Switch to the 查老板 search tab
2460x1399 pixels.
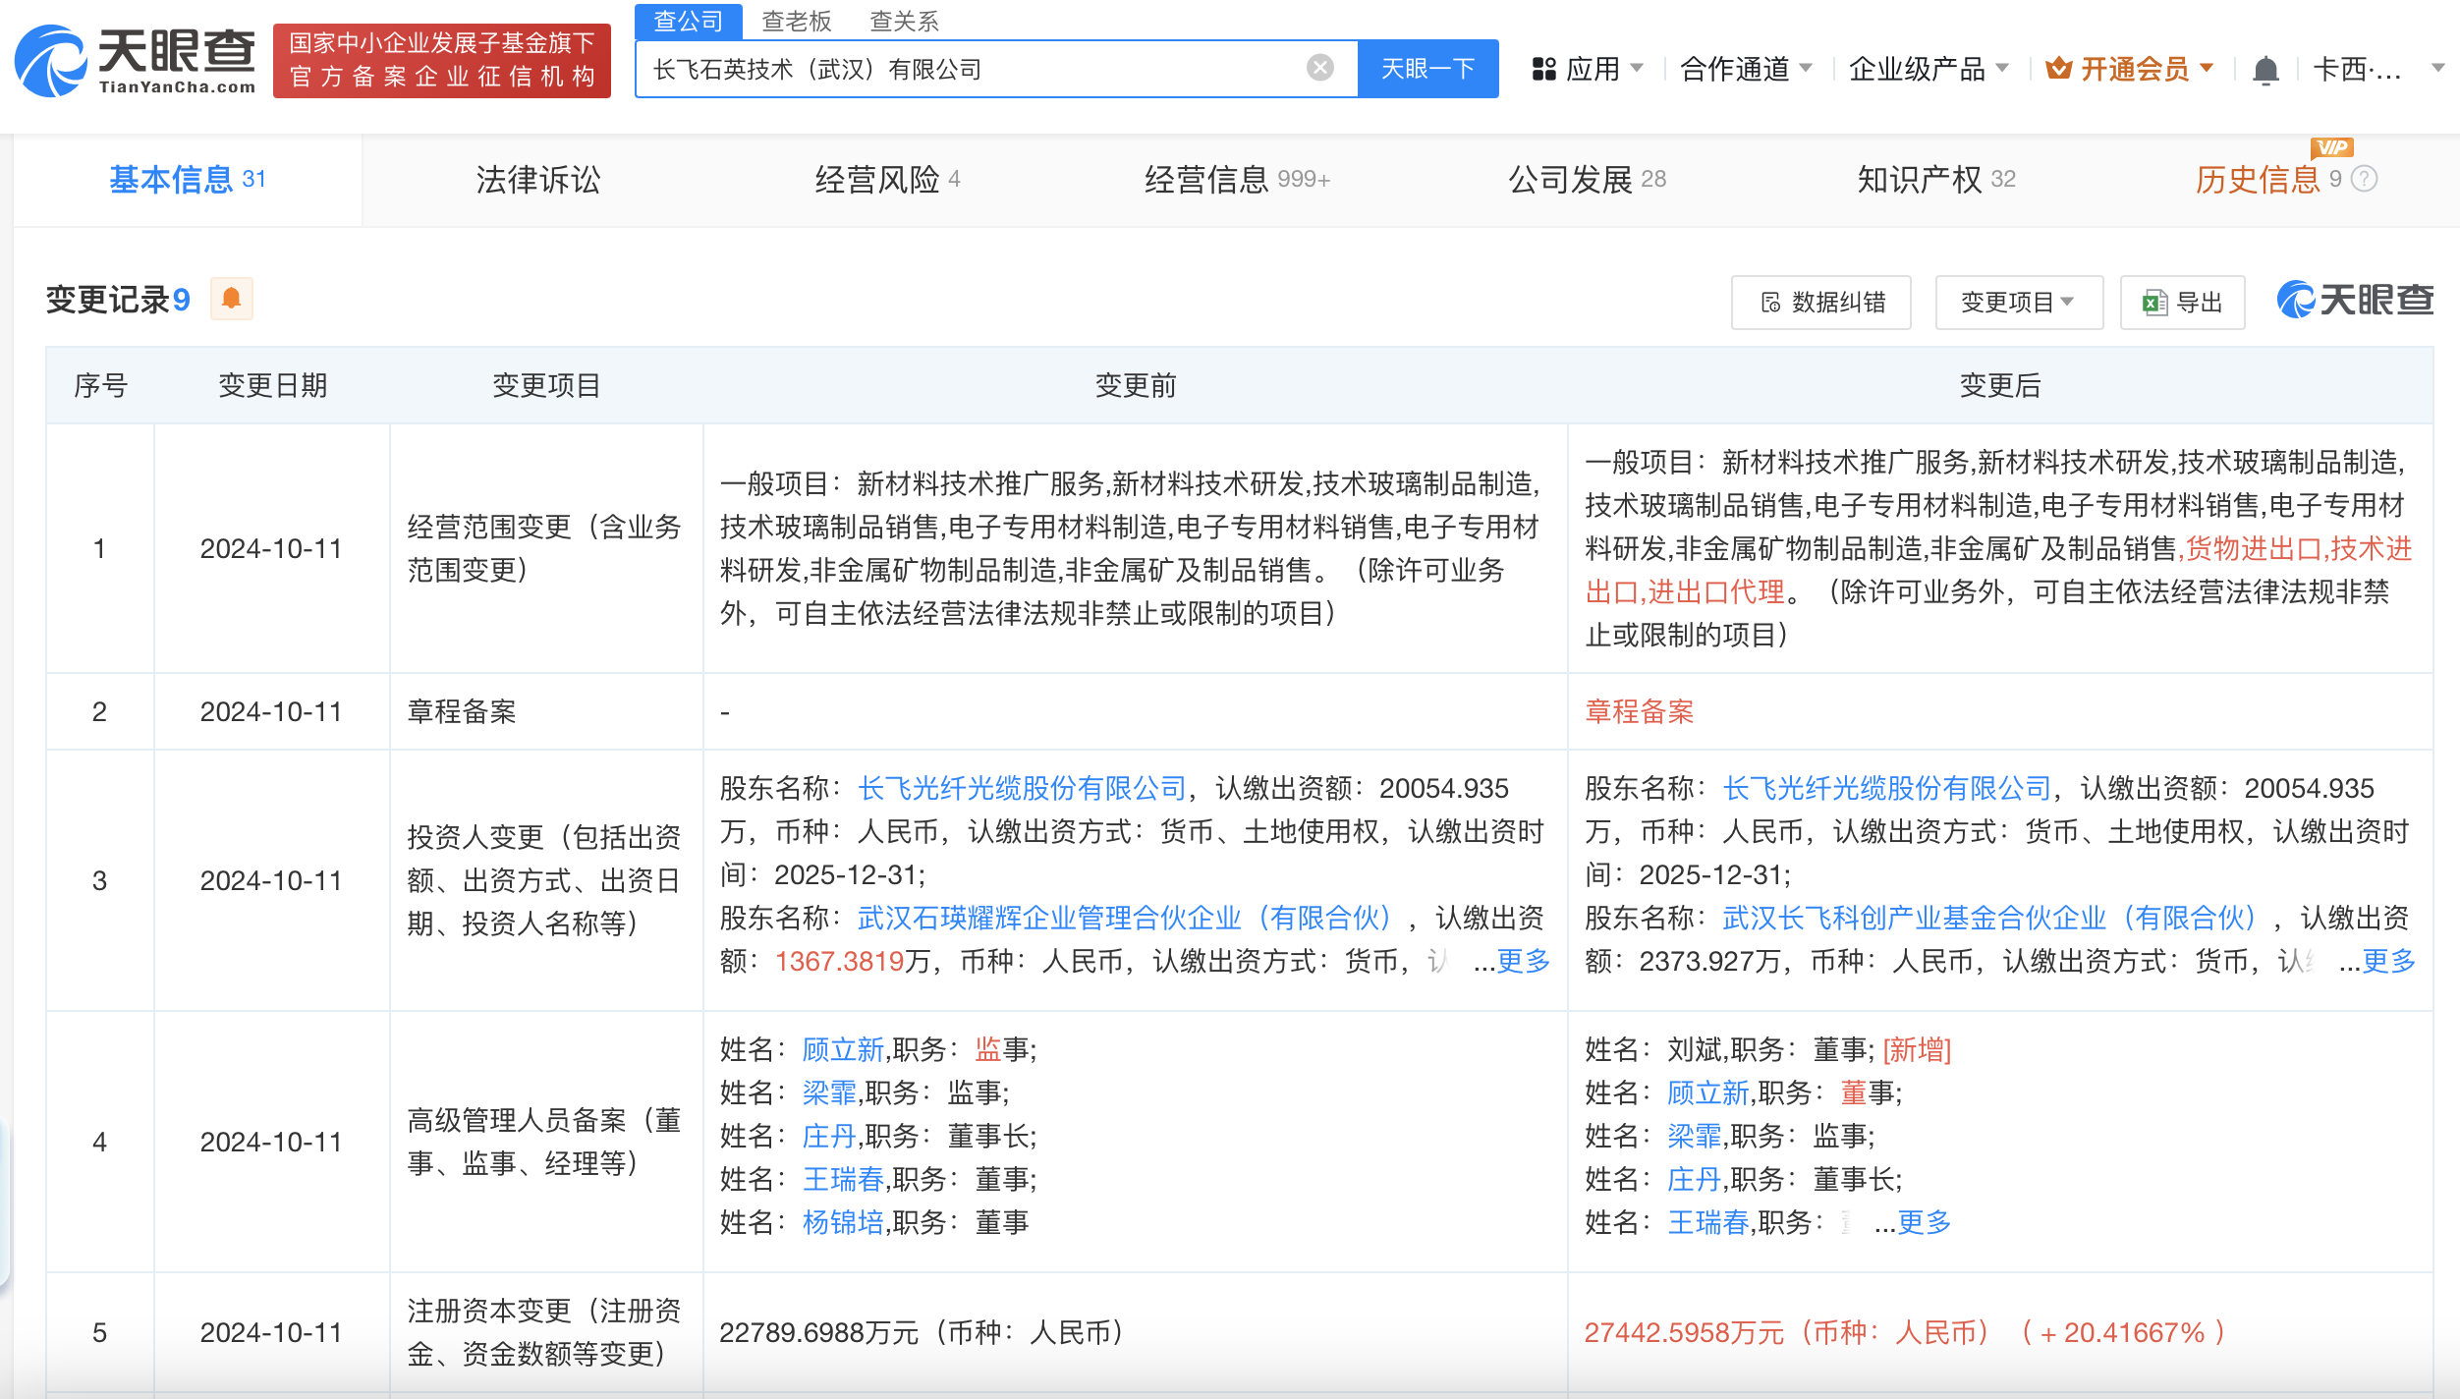[x=796, y=21]
